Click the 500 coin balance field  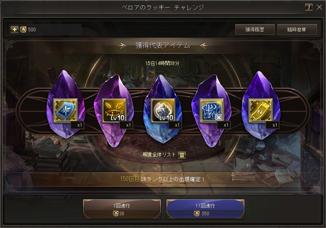(x=45, y=30)
